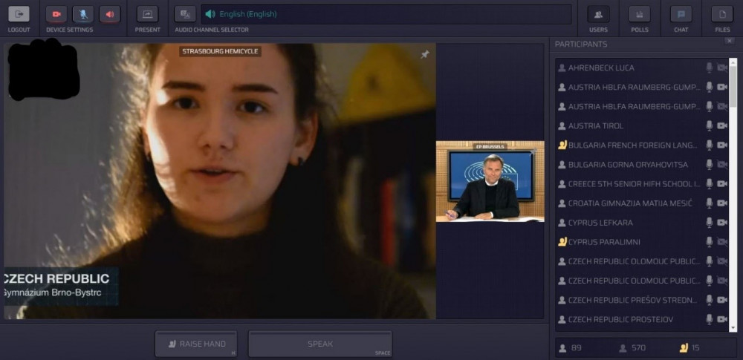Screen dimensions: 743x360
Task: Select the EP Brussels video thumbnail
Action: pos(490,182)
